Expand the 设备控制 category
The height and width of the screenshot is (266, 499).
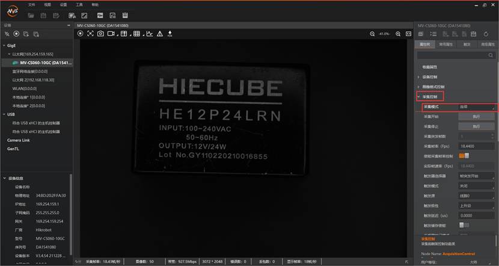pyautogui.click(x=418, y=77)
